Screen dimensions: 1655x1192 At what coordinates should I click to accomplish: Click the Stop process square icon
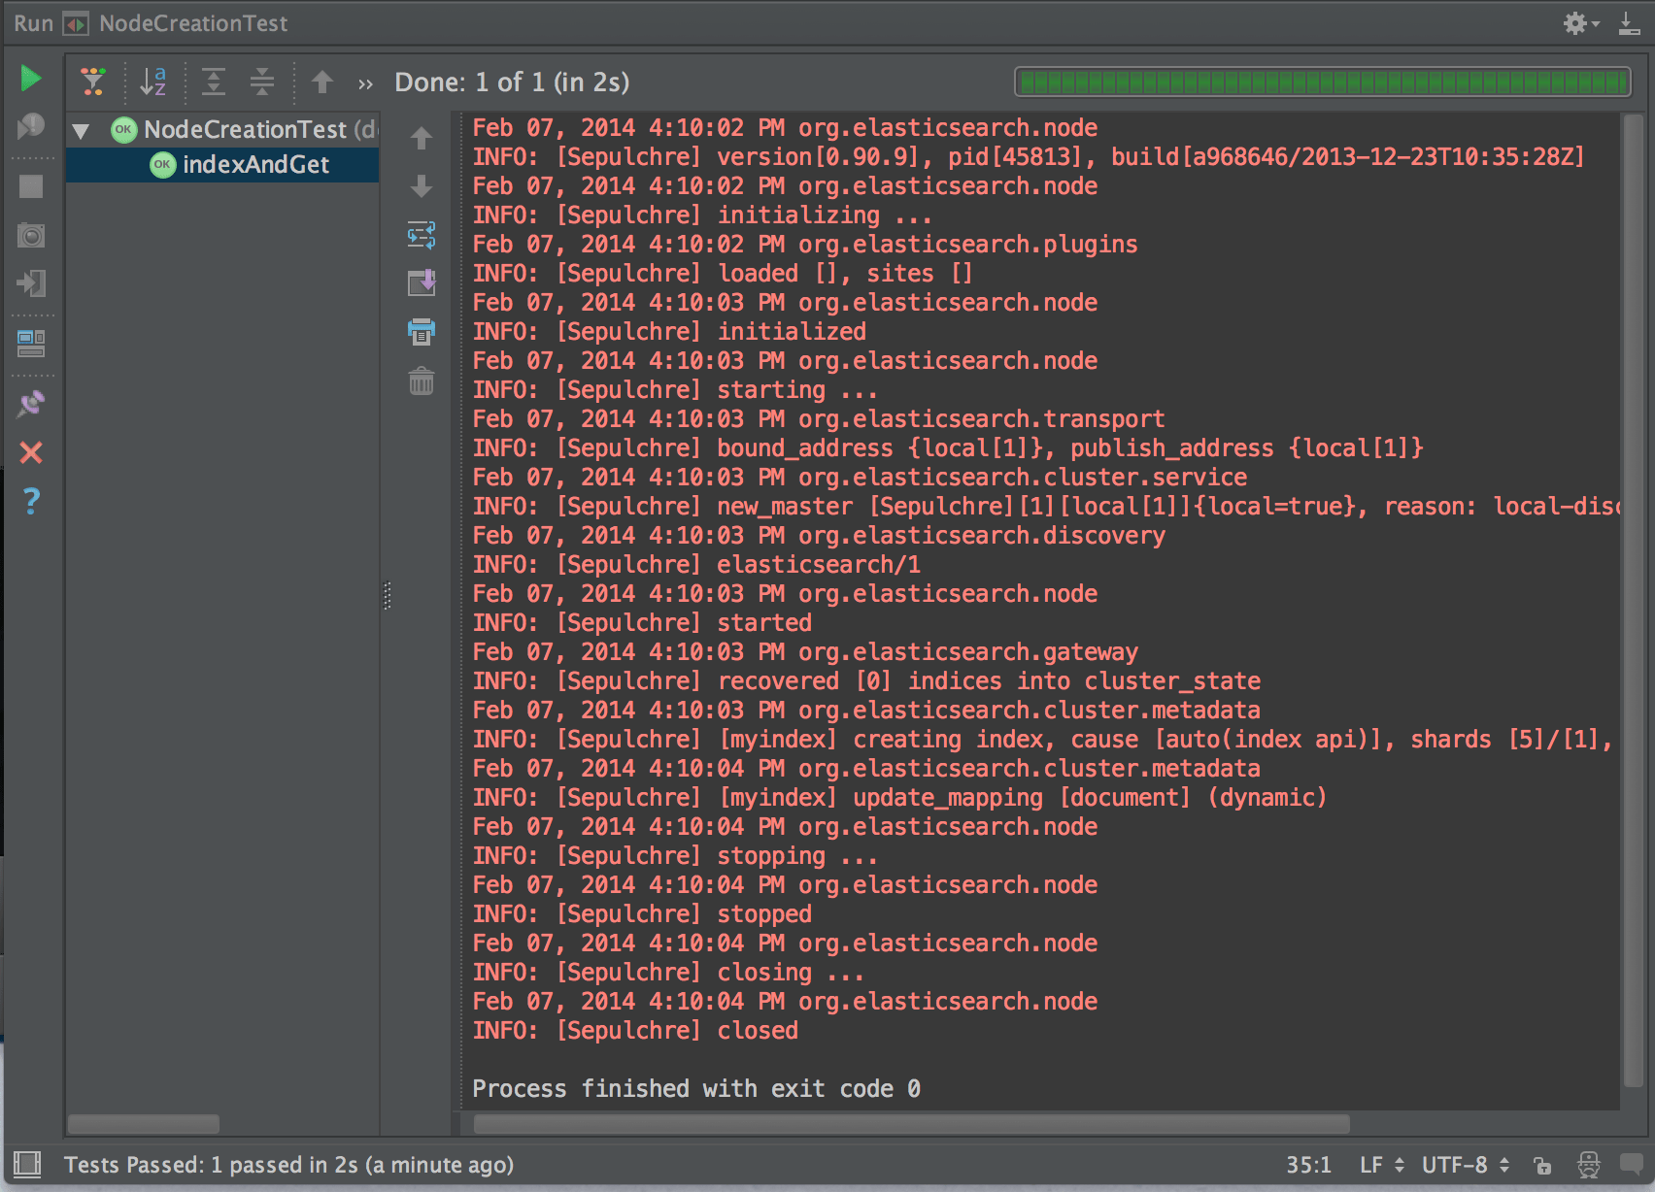(x=31, y=186)
